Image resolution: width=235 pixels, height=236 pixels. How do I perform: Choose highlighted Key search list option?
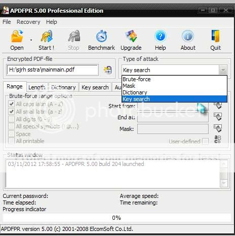point(174,99)
